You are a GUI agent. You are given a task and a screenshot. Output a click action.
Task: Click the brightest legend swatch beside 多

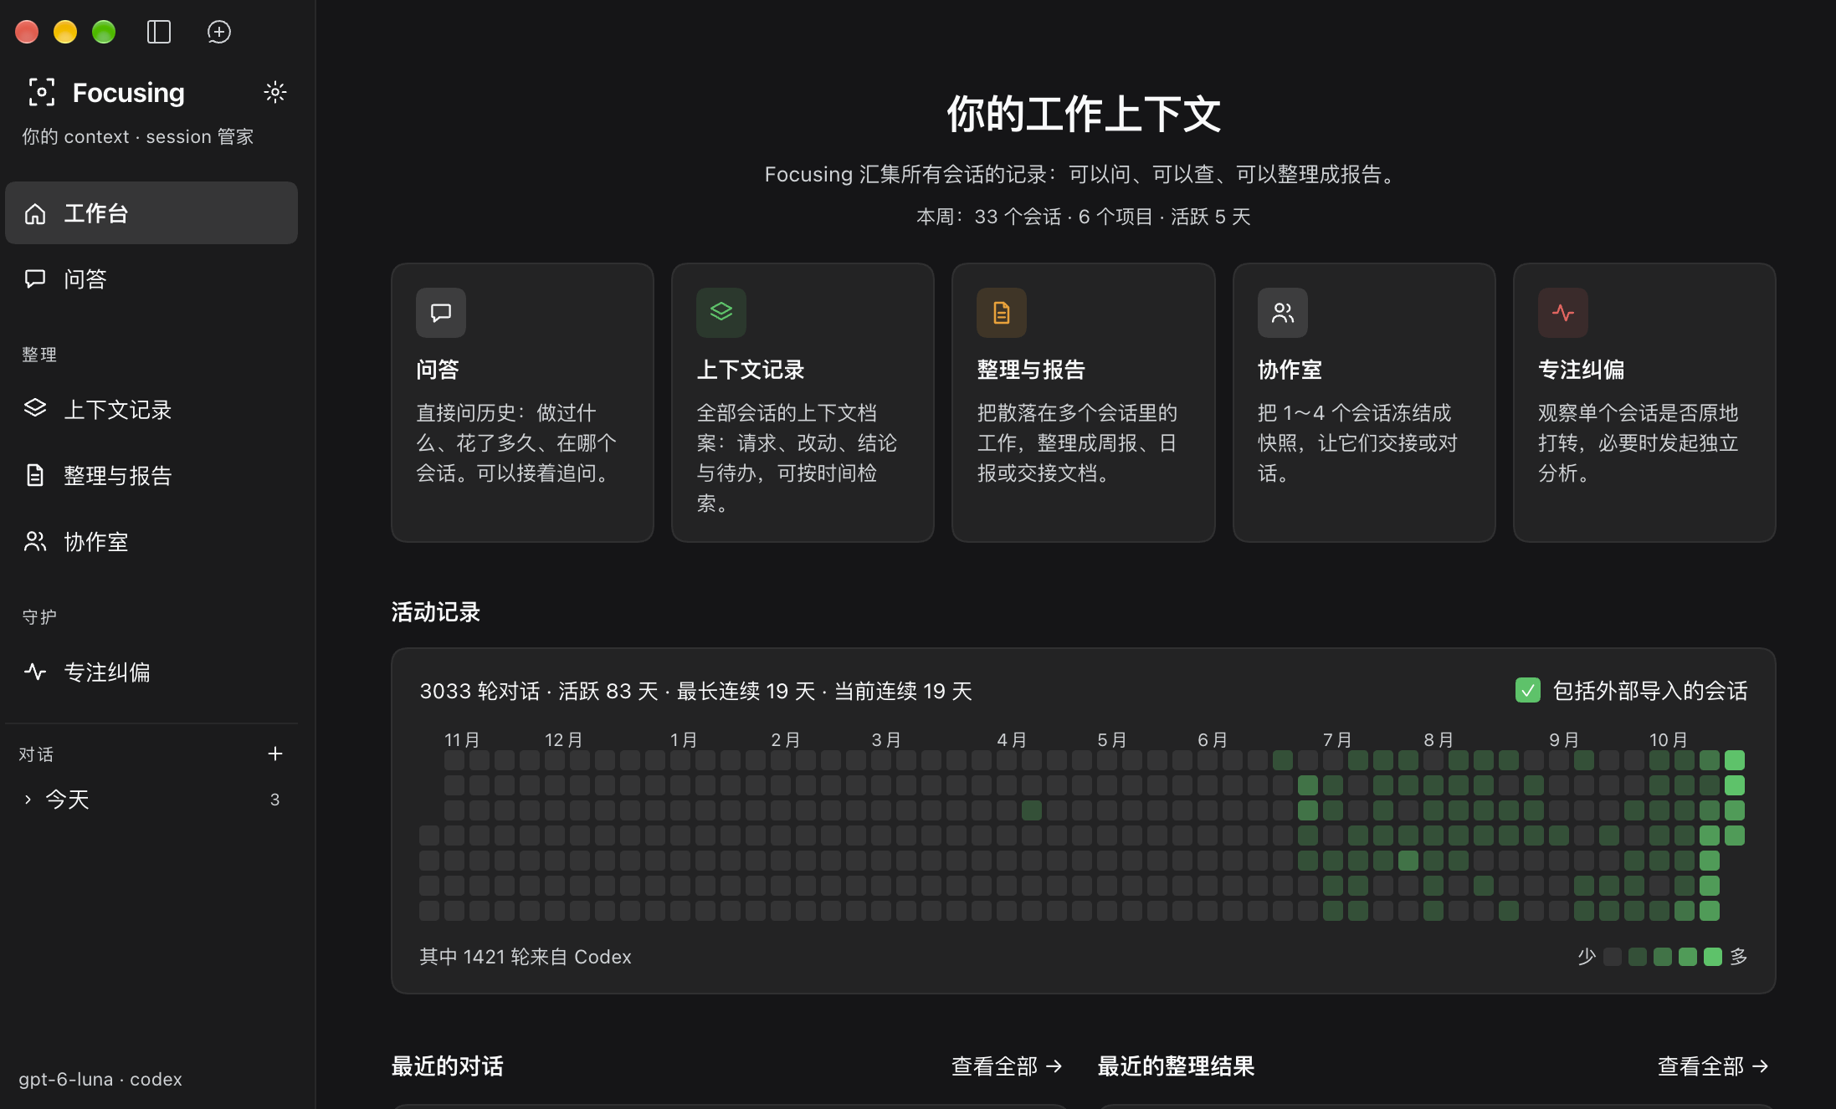click(x=1713, y=957)
